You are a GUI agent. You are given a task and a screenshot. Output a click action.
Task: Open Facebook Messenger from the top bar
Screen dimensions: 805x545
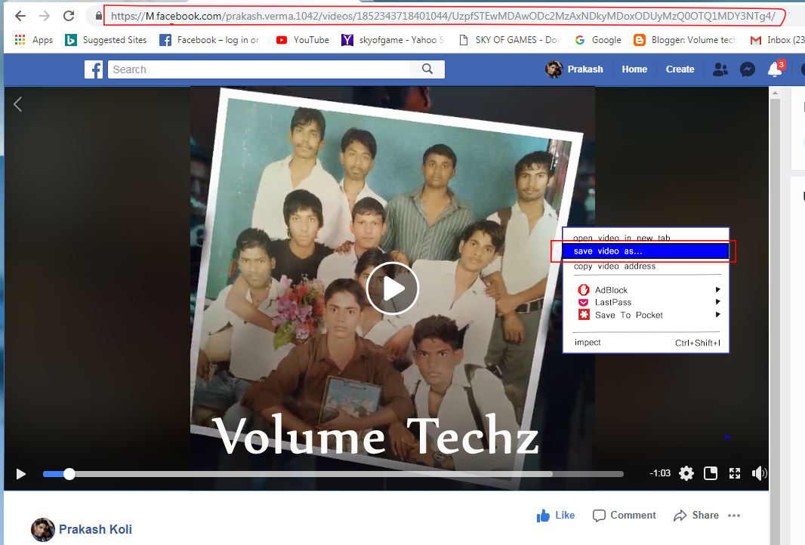coord(748,69)
